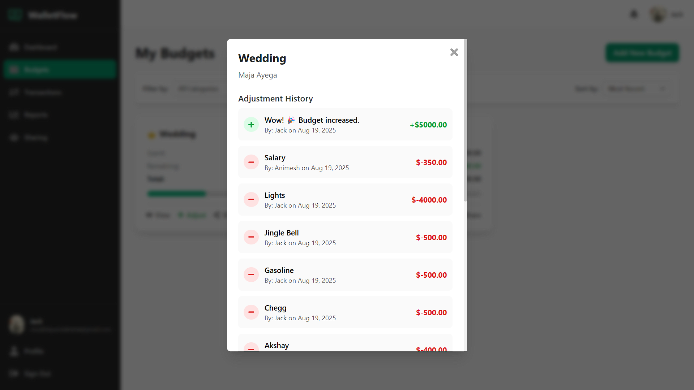Click the minus icon beside Chegg
The height and width of the screenshot is (390, 694).
coord(251,312)
